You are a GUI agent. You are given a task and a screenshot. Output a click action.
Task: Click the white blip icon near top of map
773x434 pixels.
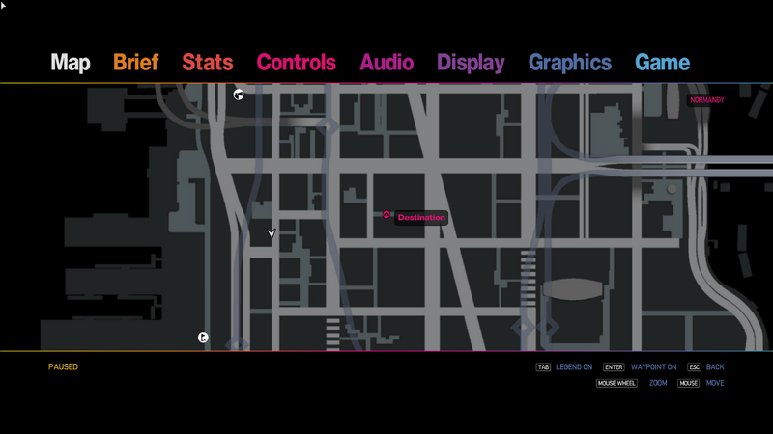click(239, 95)
